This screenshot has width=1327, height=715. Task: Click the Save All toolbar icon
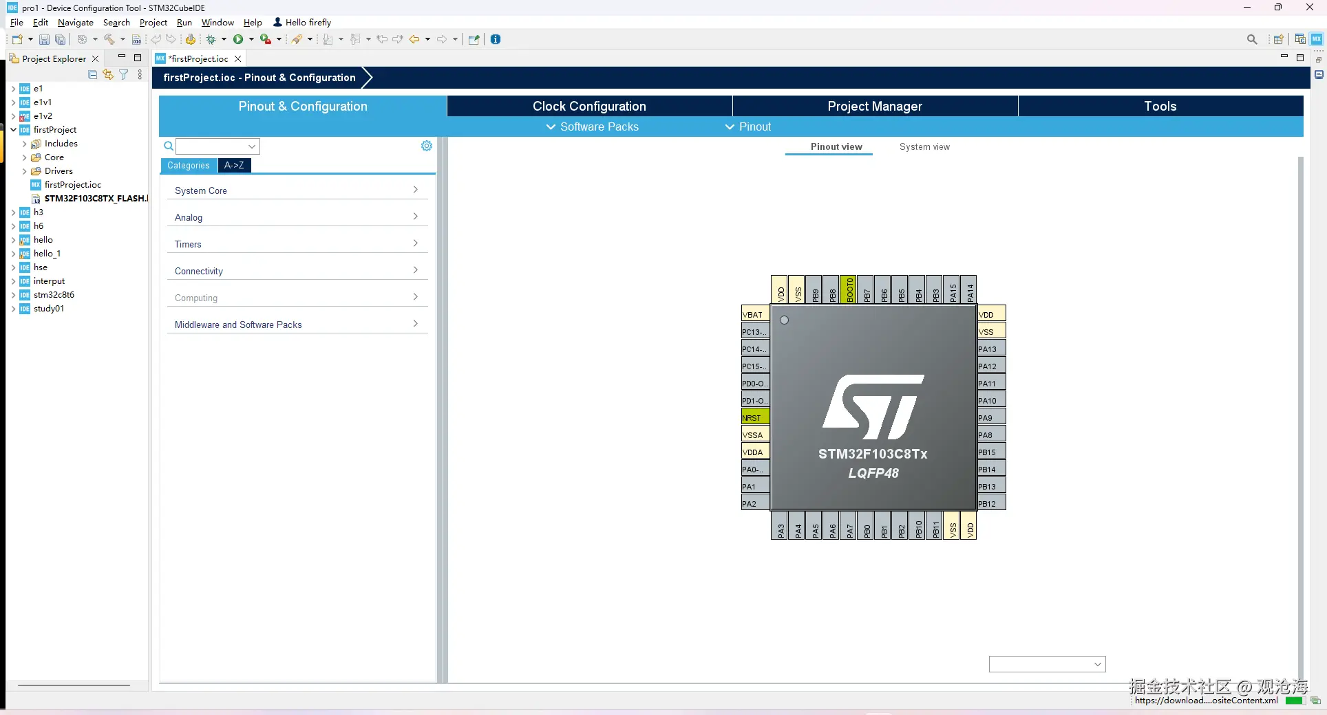(x=61, y=39)
